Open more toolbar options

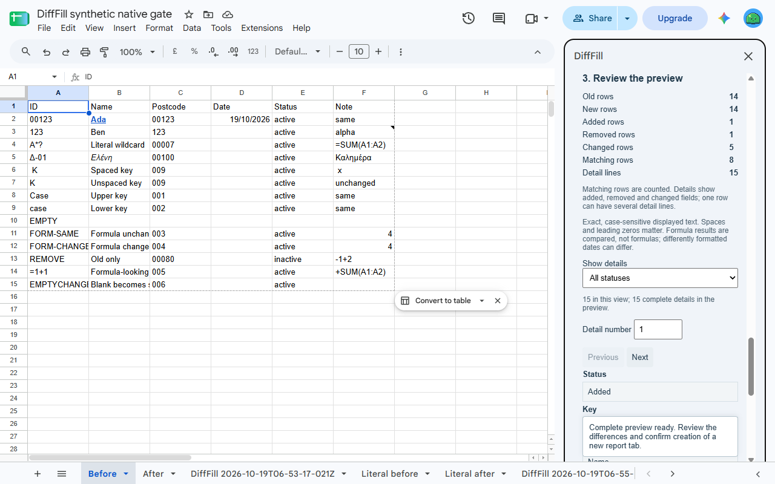click(x=401, y=52)
